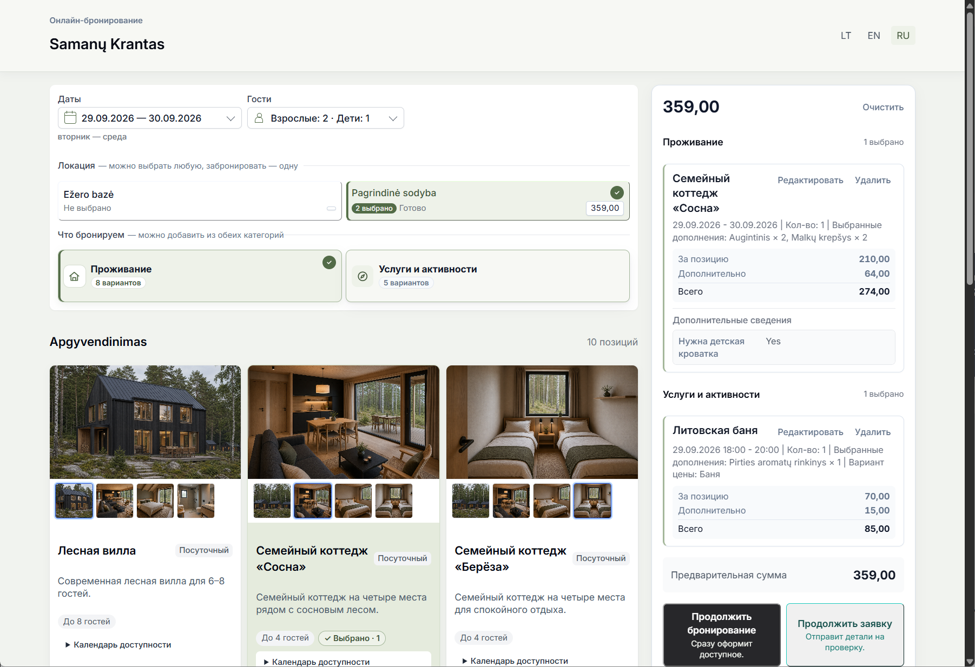Click Удалить for Литовская баня
This screenshot has height=667, width=975.
873,432
